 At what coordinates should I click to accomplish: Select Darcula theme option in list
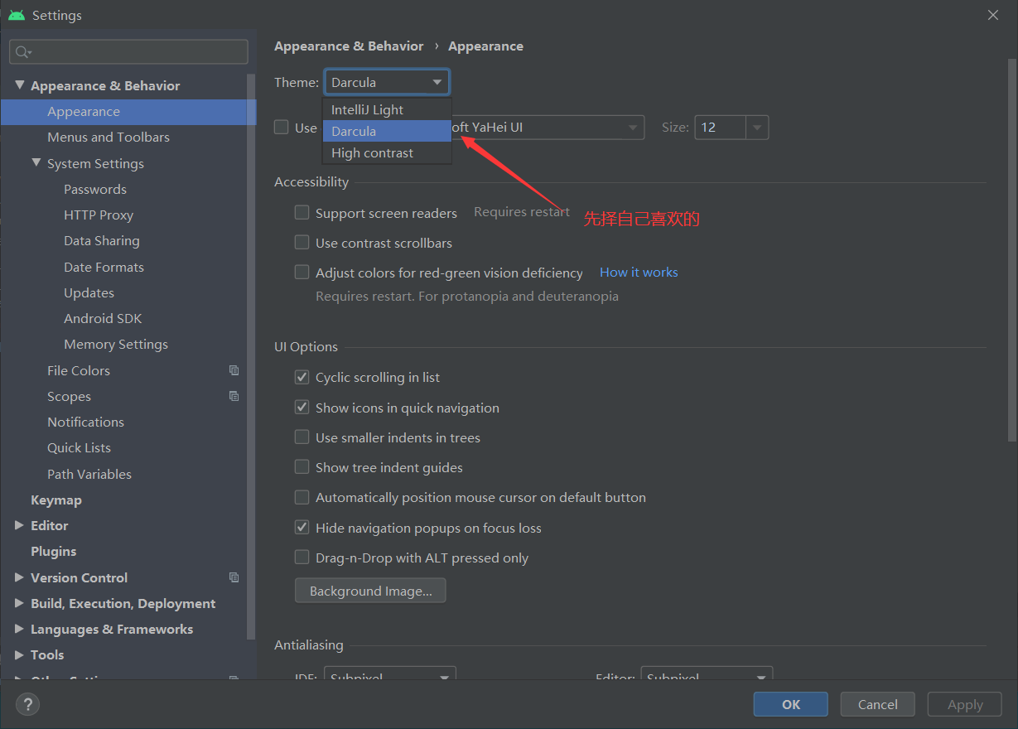(387, 131)
